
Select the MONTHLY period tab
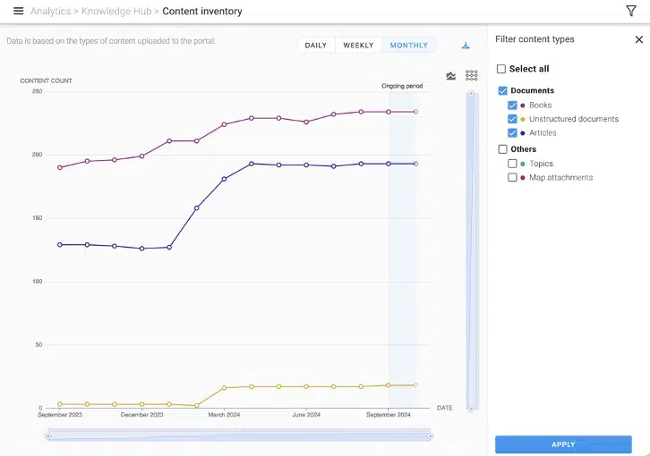tap(409, 46)
